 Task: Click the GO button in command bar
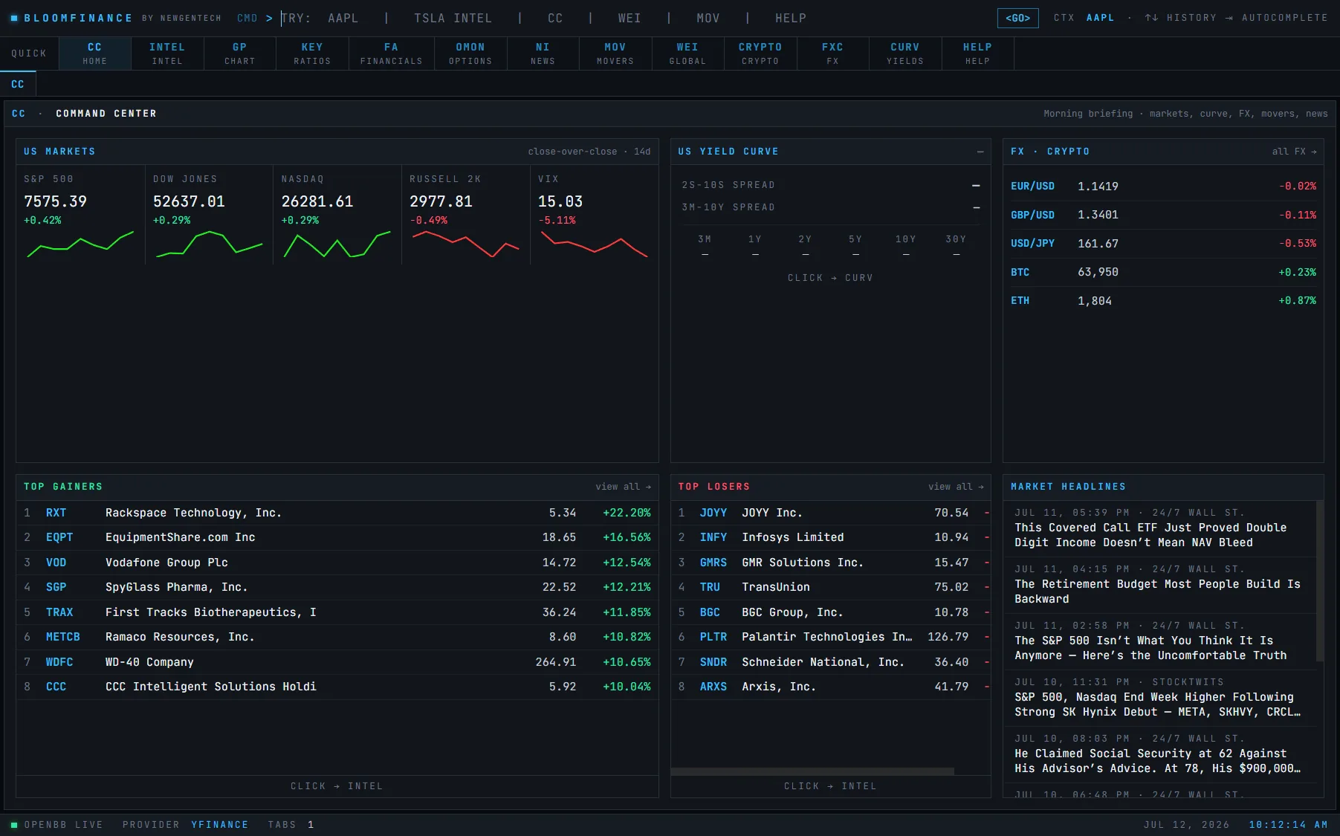[x=1017, y=18]
